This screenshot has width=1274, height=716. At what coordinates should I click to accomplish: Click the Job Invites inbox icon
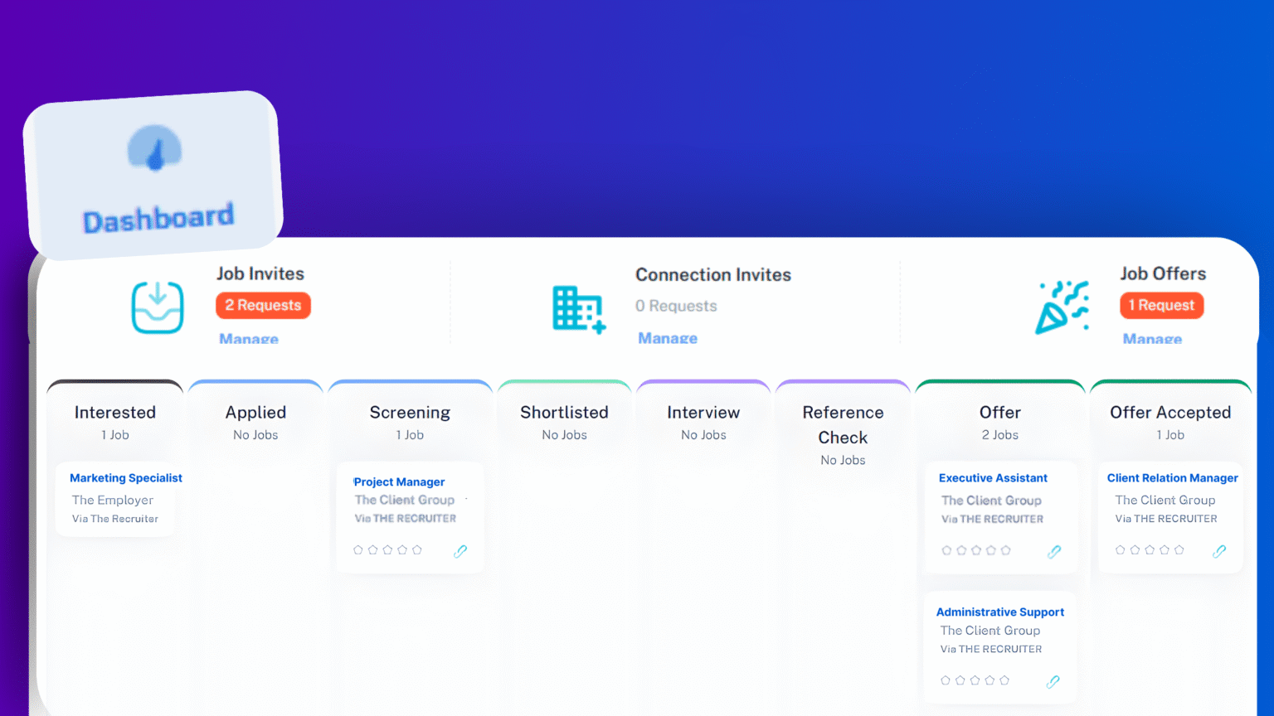[x=158, y=307]
